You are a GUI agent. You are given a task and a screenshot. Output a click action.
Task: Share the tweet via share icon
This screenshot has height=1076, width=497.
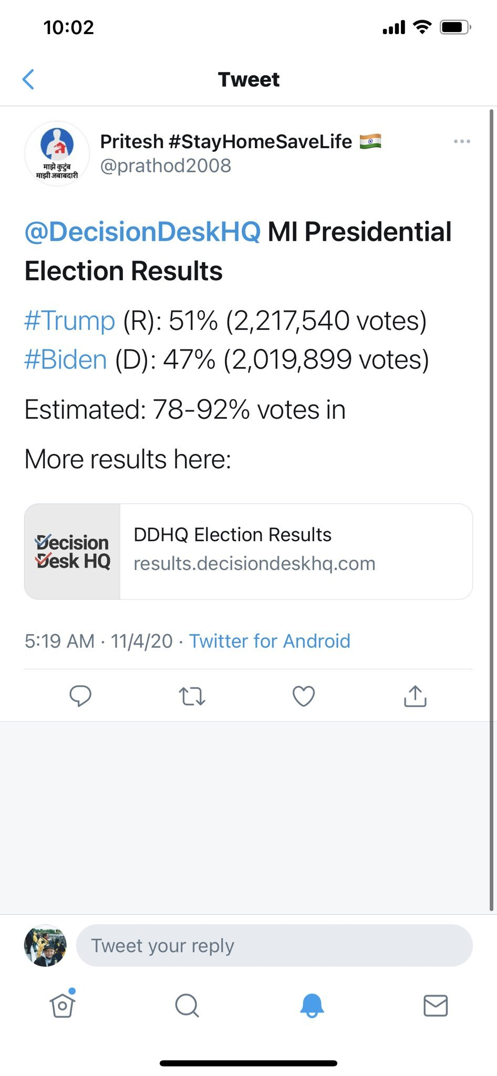pyautogui.click(x=415, y=696)
